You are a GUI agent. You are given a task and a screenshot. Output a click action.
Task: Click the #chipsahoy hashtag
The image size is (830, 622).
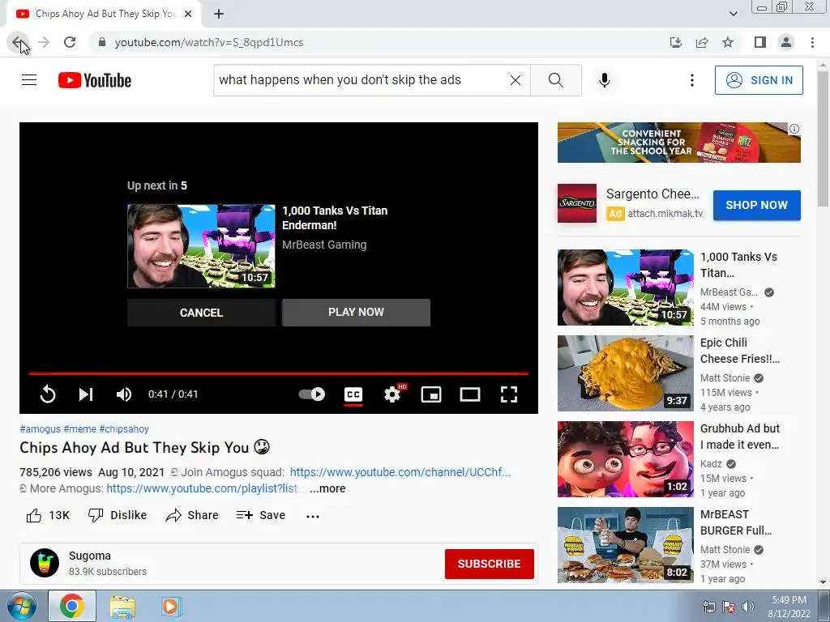tap(124, 429)
